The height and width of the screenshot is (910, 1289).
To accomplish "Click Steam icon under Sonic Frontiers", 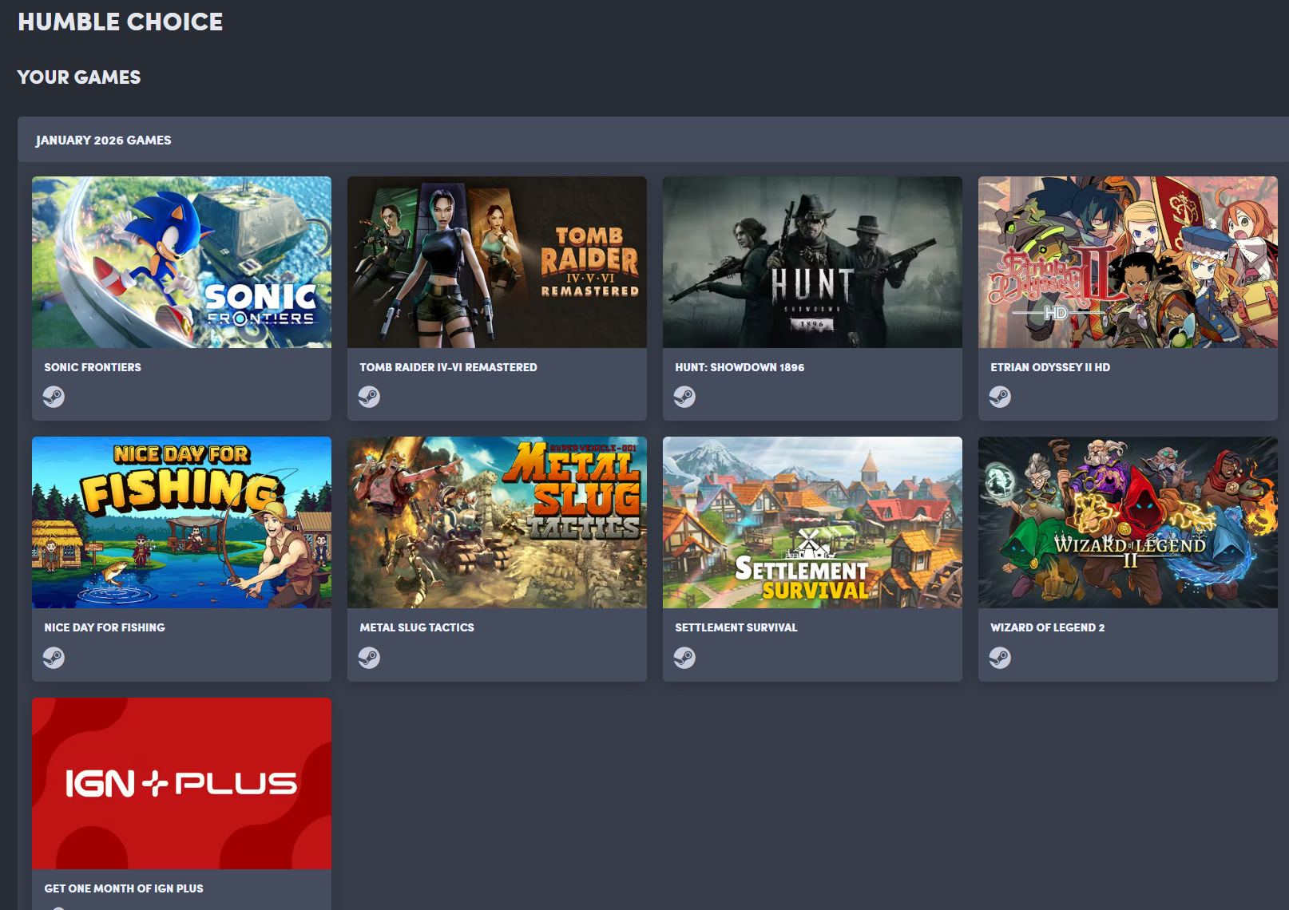I will (x=54, y=397).
